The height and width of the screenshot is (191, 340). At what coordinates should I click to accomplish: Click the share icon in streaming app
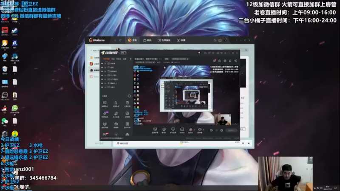pos(235,61)
